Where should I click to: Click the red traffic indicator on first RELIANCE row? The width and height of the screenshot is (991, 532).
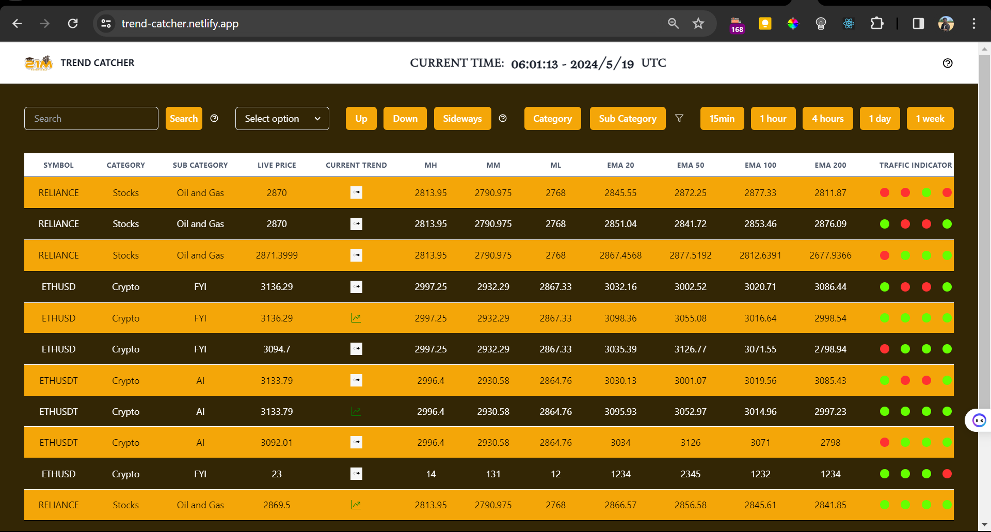click(x=885, y=192)
